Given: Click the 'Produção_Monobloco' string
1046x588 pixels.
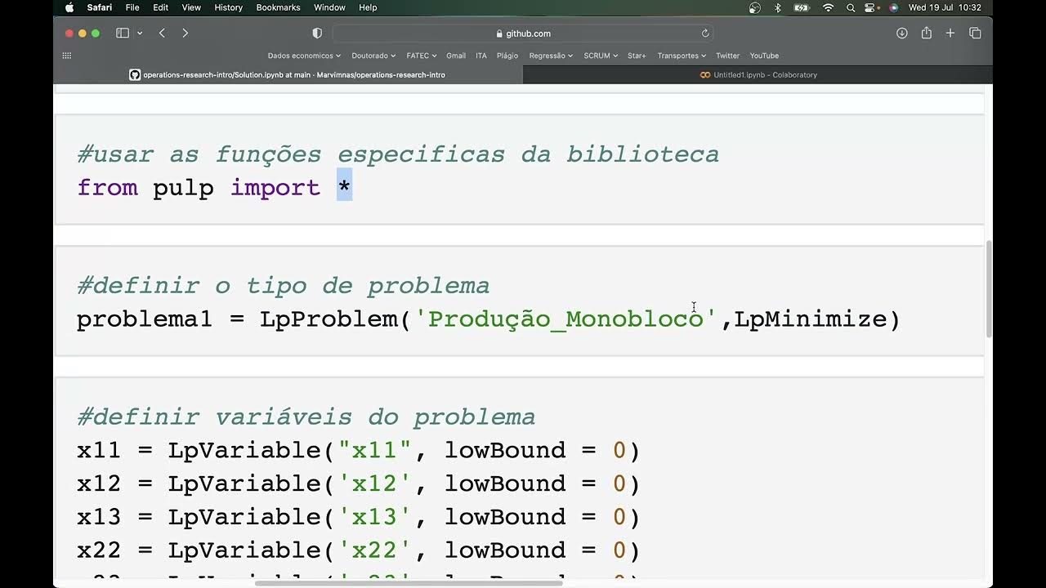Looking at the screenshot, I should coord(565,319).
